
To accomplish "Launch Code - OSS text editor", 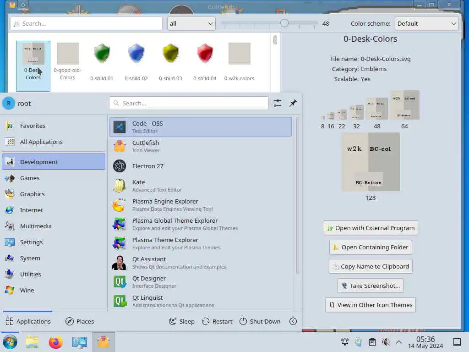I will point(201,127).
